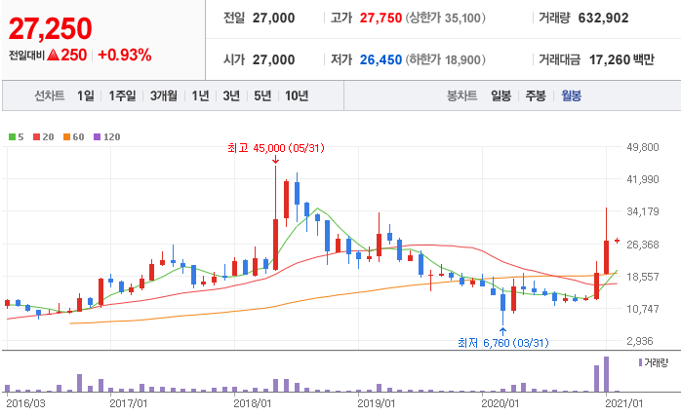Show the 10년 line chart
681x416 pixels.
[297, 95]
